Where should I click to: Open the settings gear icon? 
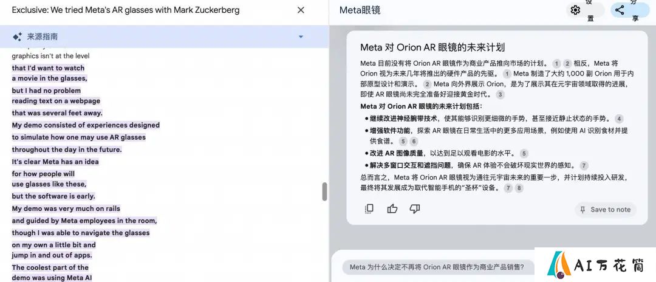(576, 10)
